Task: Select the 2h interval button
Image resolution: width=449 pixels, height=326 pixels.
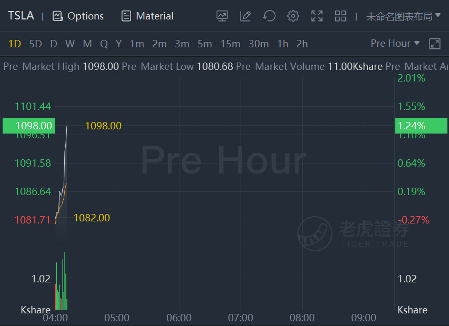Action: 302,44
